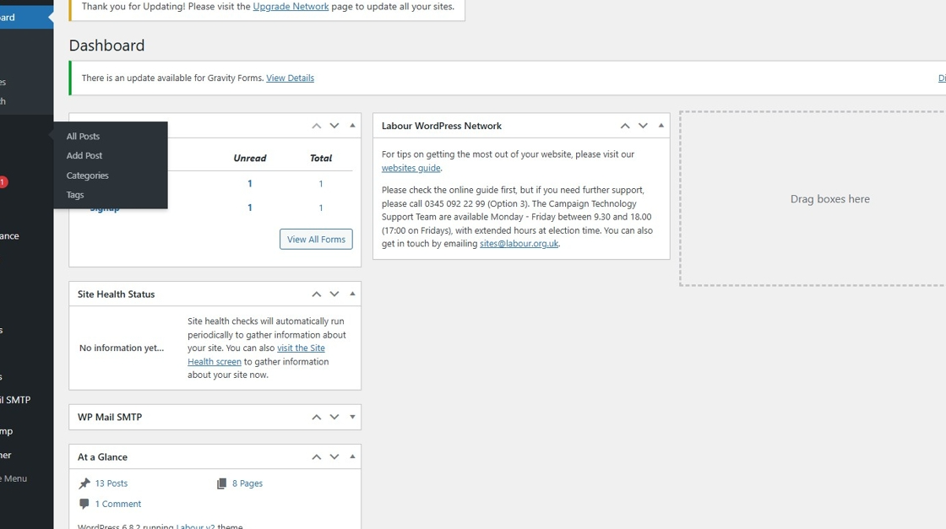The width and height of the screenshot is (946, 529).
Task: Move the forms widget up with its arrow
Action: (x=316, y=126)
